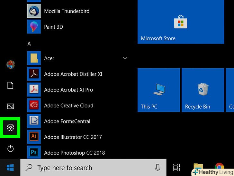Open Task View on the taskbar
Image resolution: width=234 pixels, height=176 pixels.
point(176,168)
